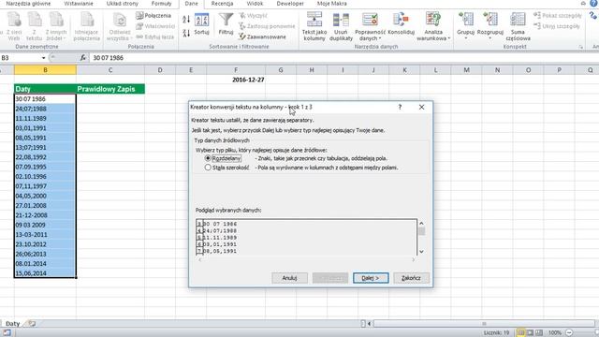
Task: Open the Moje Makra tab
Action: (x=331, y=4)
